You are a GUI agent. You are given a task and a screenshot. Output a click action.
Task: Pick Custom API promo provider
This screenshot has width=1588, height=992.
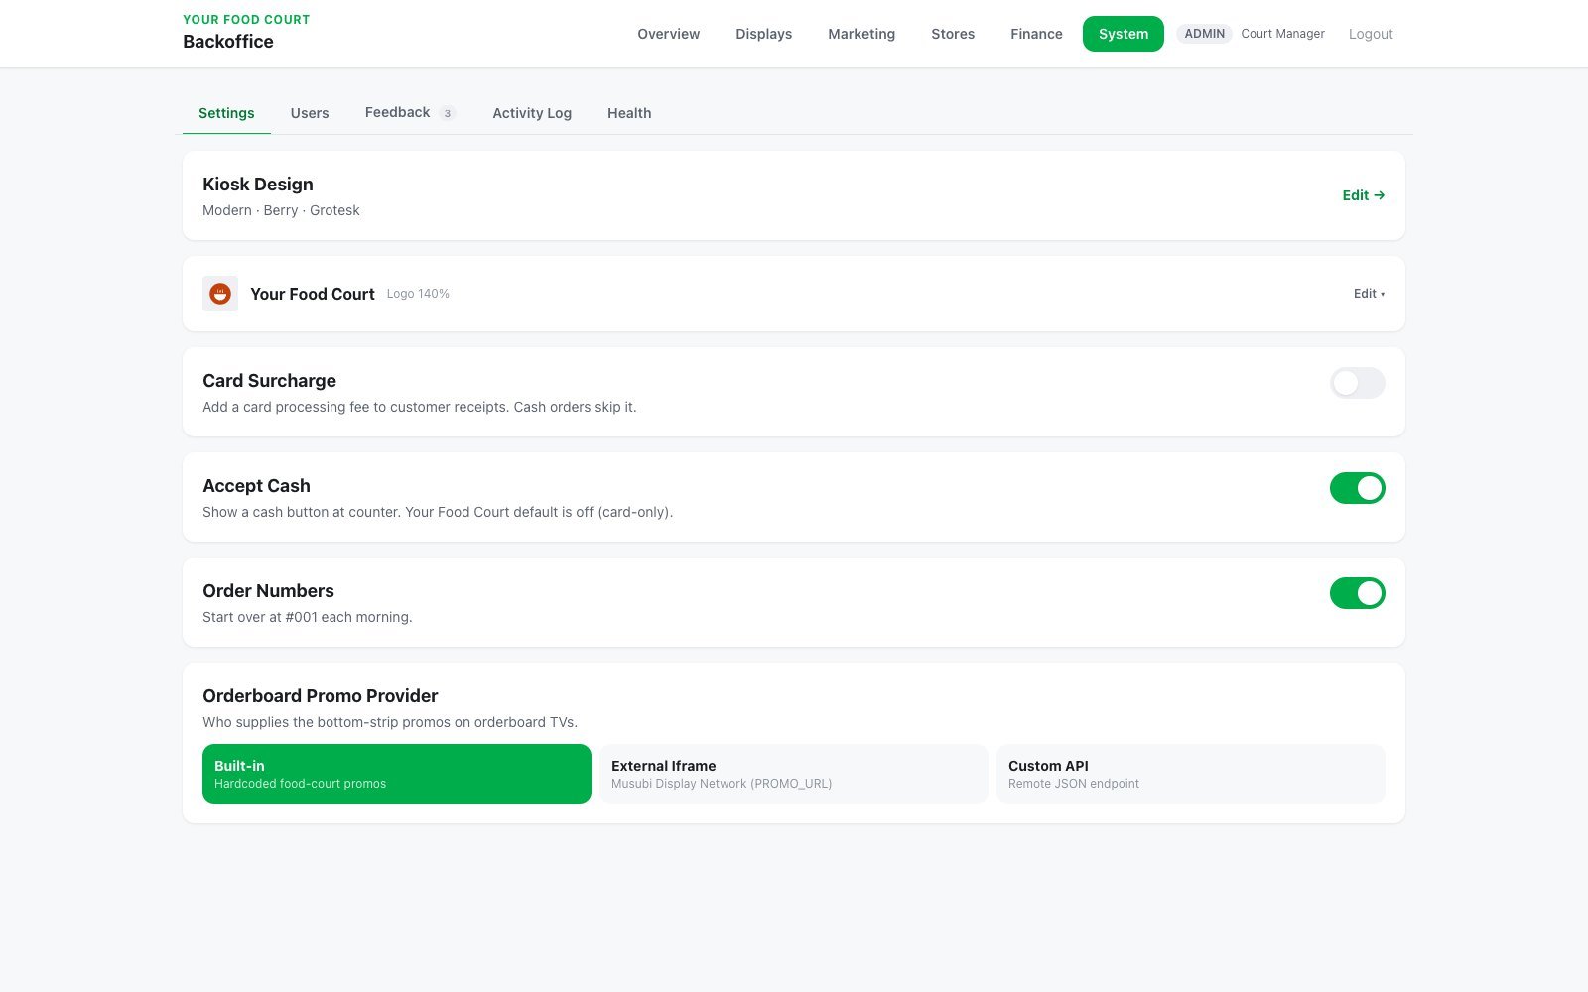[x=1191, y=774]
